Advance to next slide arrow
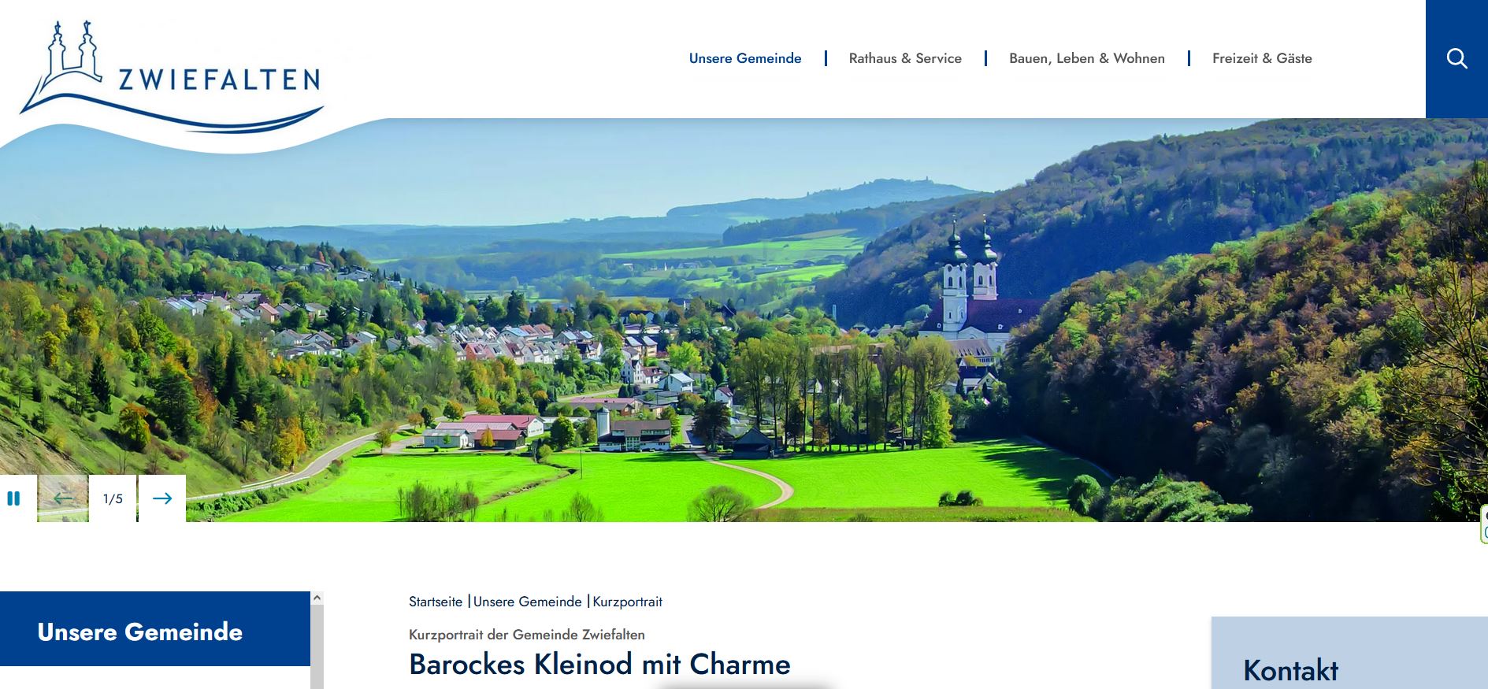Screen dimensions: 1488x689 click(162, 498)
